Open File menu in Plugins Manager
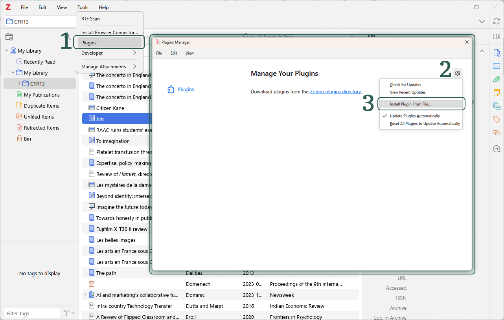 [159, 53]
